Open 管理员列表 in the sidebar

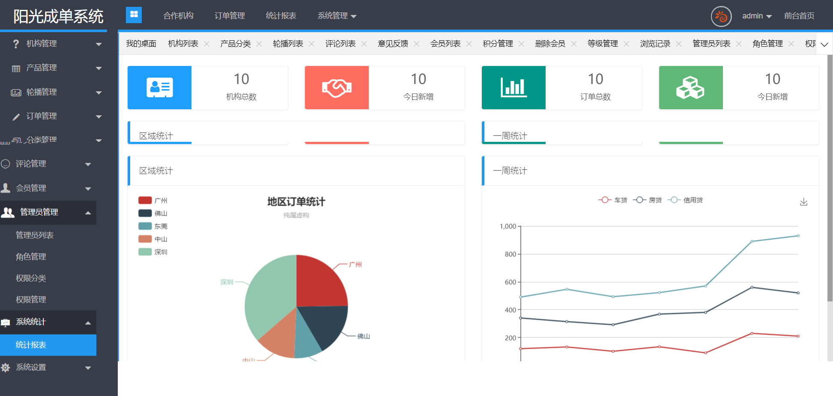coord(35,235)
